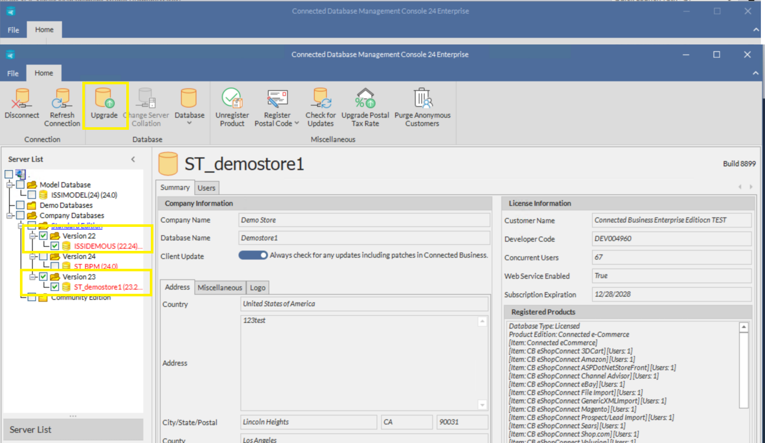This screenshot has width=765, height=443.
Task: Switch to the Users tab
Action: 207,188
